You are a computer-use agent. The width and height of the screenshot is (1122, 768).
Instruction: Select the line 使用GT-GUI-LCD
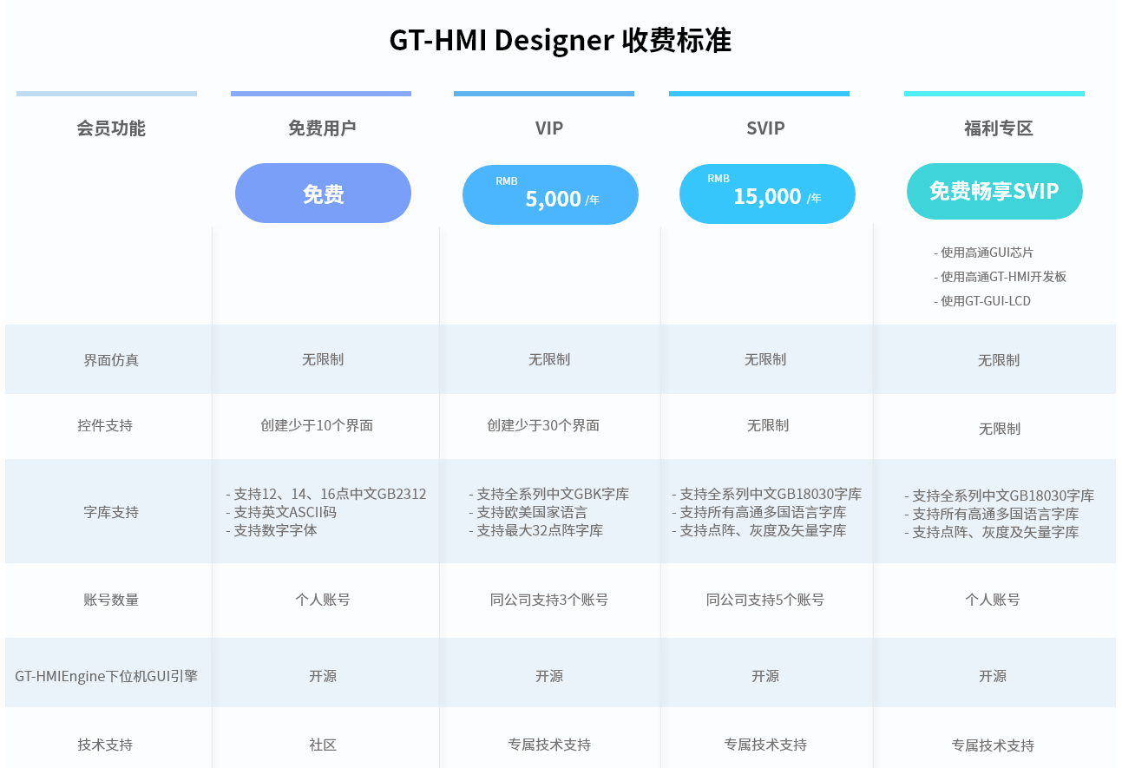(986, 301)
